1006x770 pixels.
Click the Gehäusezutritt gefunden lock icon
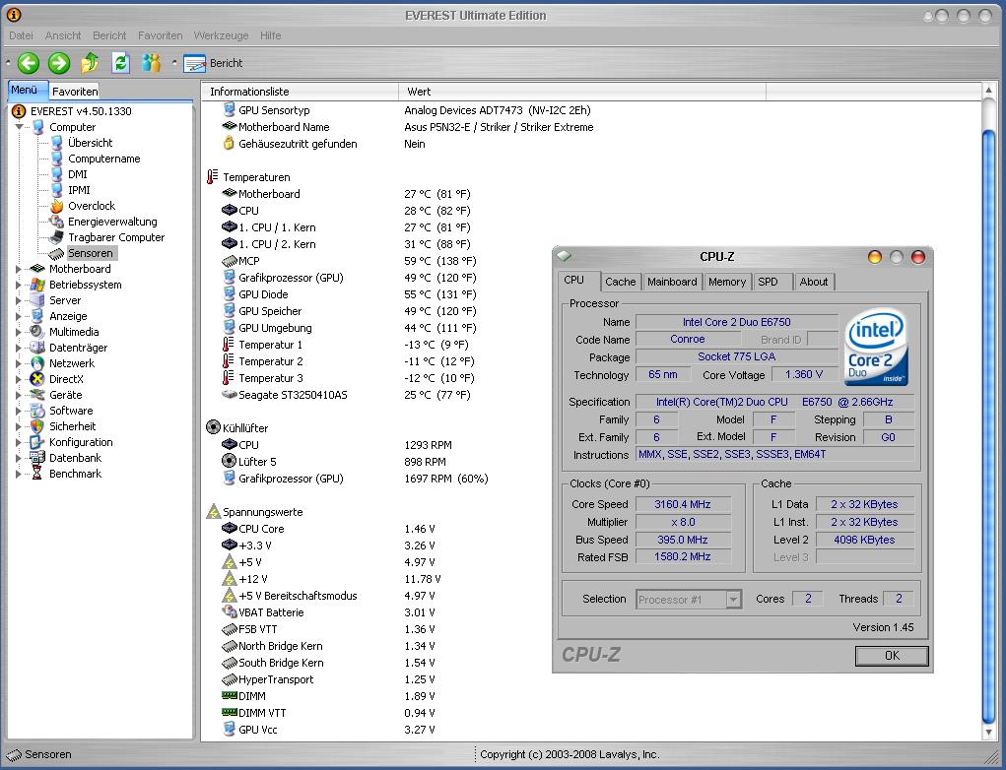point(229,144)
